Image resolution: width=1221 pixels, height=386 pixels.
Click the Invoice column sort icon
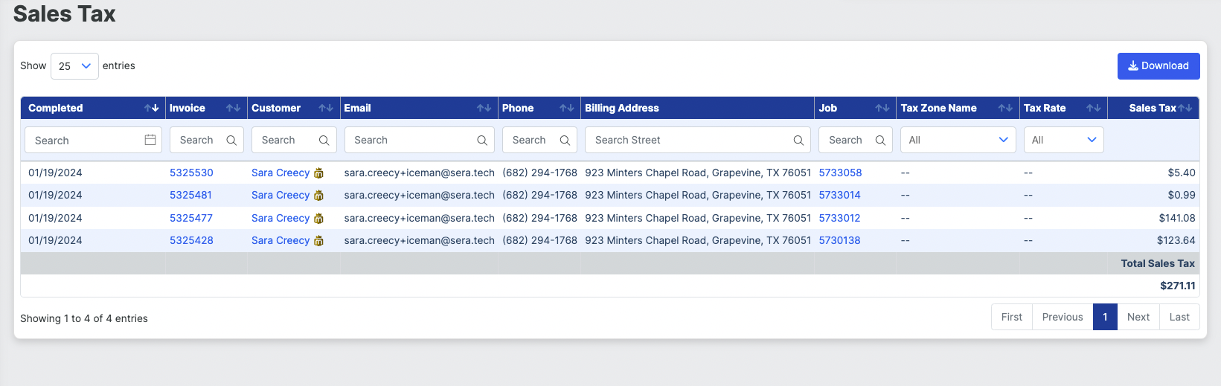234,108
